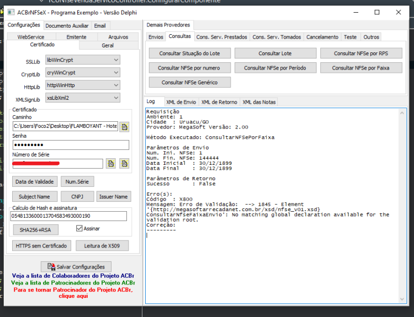Open the CryptLib dropdown
Screen dimensions: 414x317
click(x=83, y=73)
